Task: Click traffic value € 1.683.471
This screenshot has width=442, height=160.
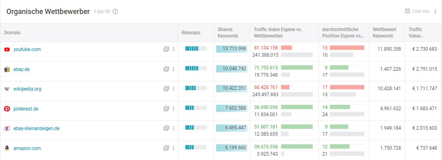Action: 424,109
